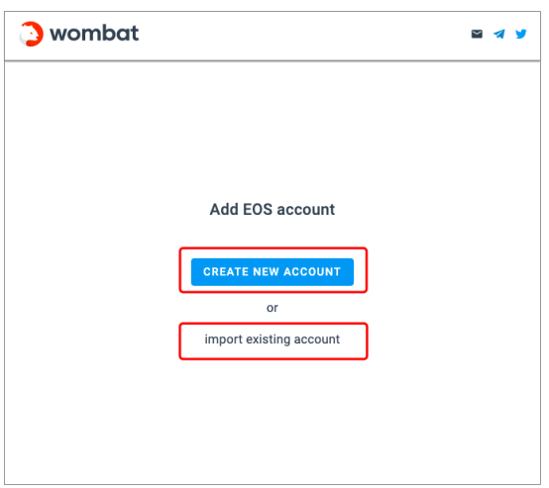
Task: Open the Telegram paper plane icon
Action: [499, 34]
